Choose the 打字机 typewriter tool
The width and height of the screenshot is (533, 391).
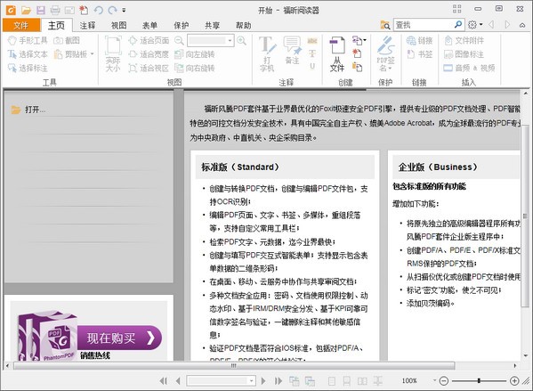(267, 53)
